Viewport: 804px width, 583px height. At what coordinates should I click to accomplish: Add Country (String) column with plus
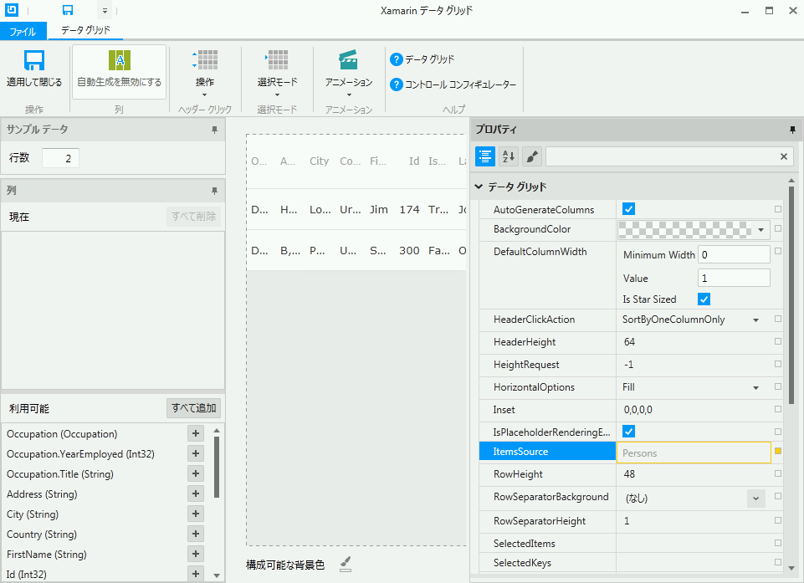point(196,534)
